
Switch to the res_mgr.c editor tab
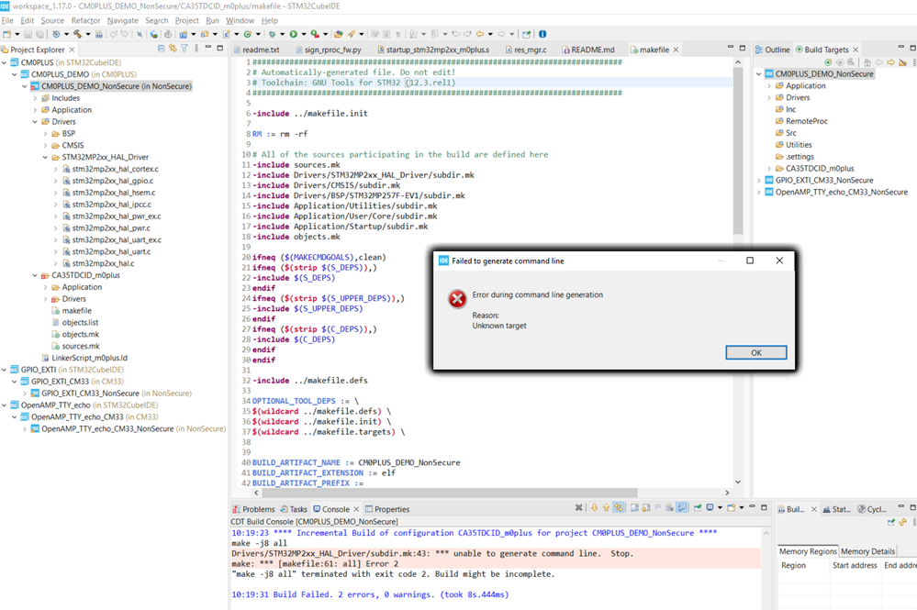pyautogui.click(x=526, y=50)
